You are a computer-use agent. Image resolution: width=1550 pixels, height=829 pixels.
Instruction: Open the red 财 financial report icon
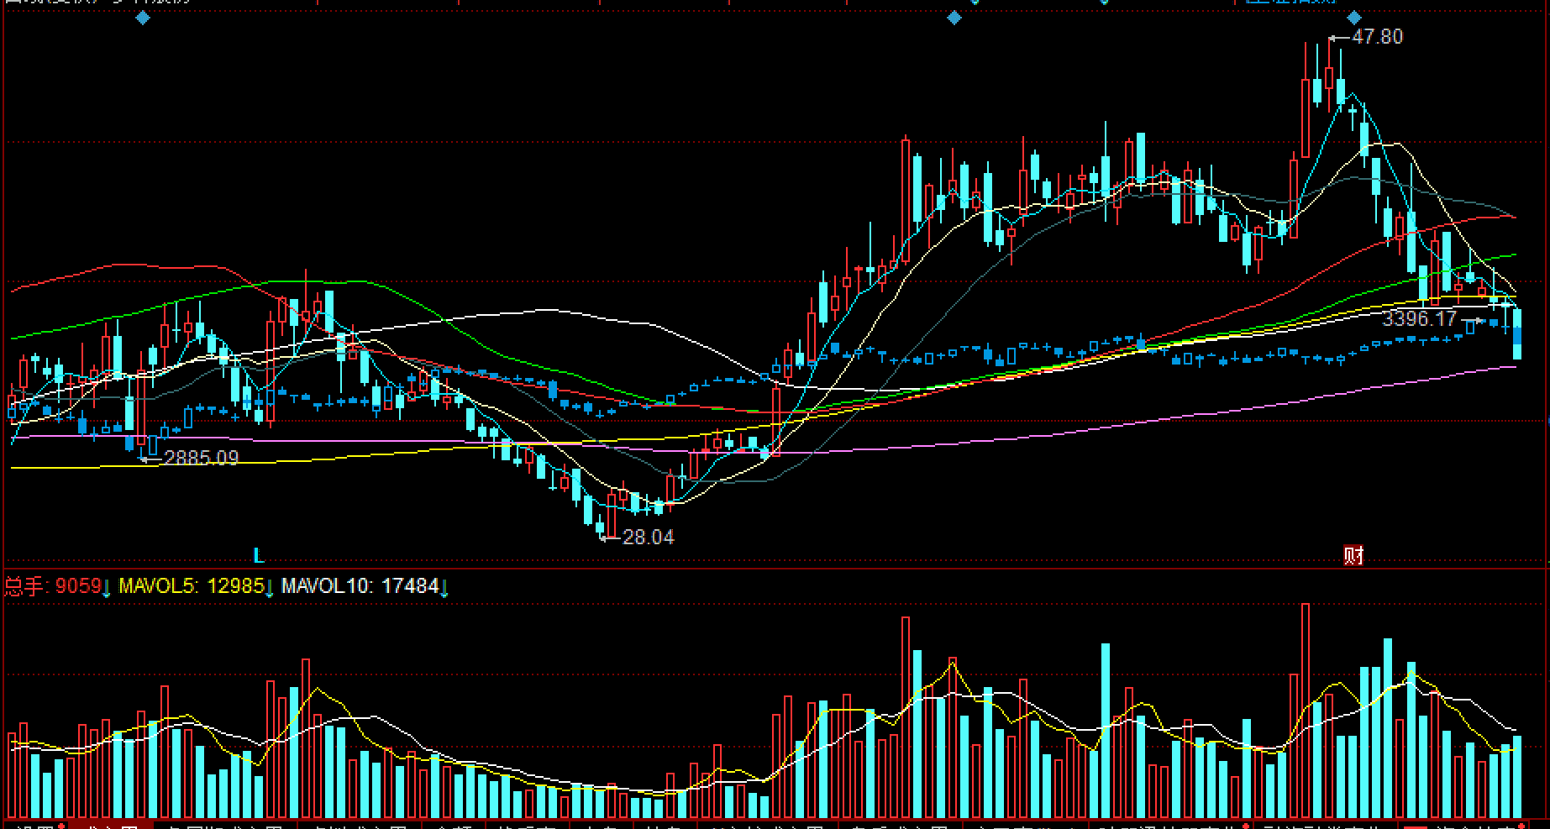click(x=1353, y=555)
